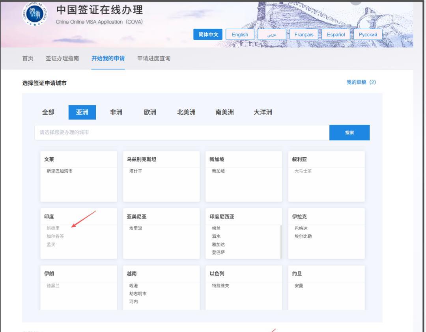Choose 埃里温 under 亚美尼亚
The width and height of the screenshot is (426, 332).
(136, 228)
